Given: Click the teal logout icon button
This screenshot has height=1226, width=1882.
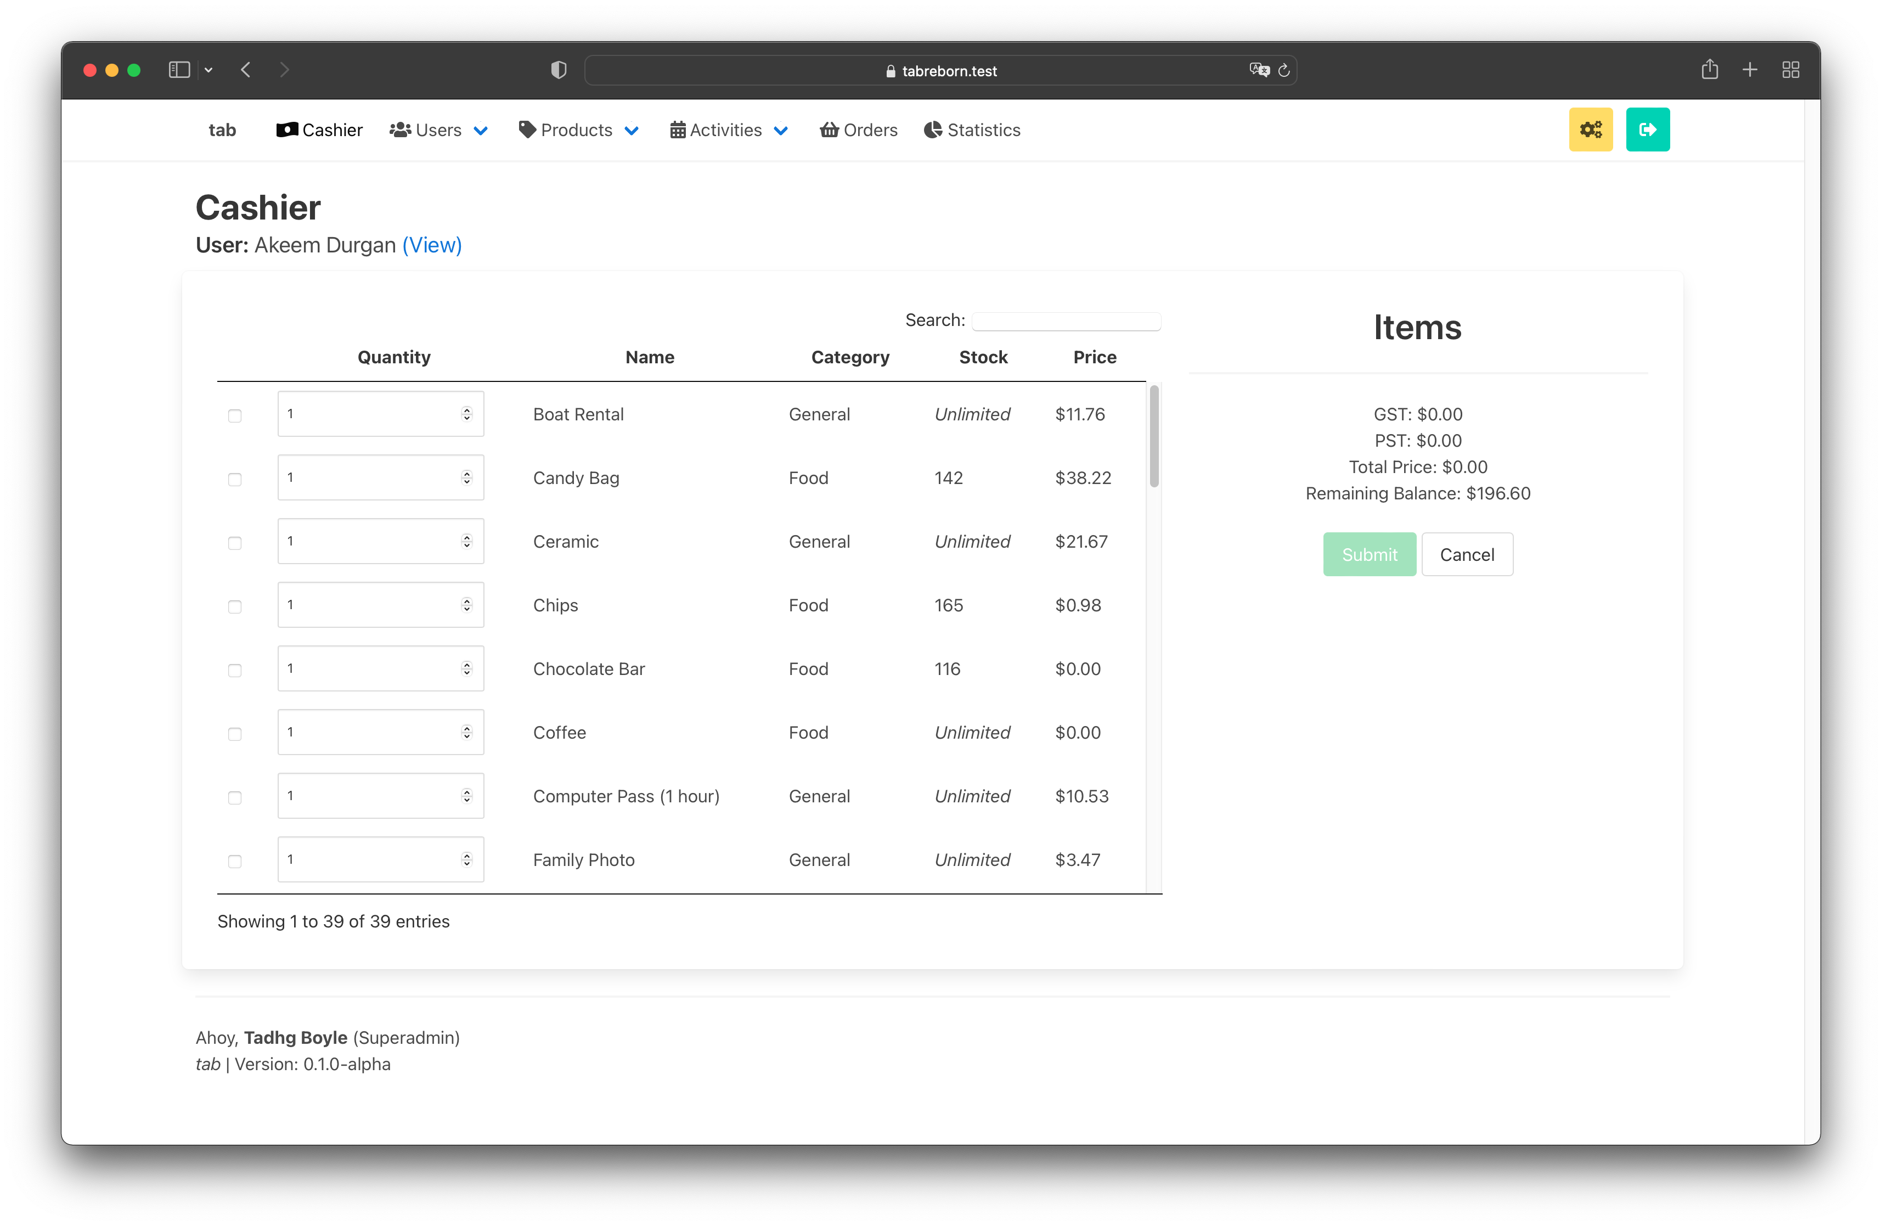Looking at the screenshot, I should [x=1647, y=130].
